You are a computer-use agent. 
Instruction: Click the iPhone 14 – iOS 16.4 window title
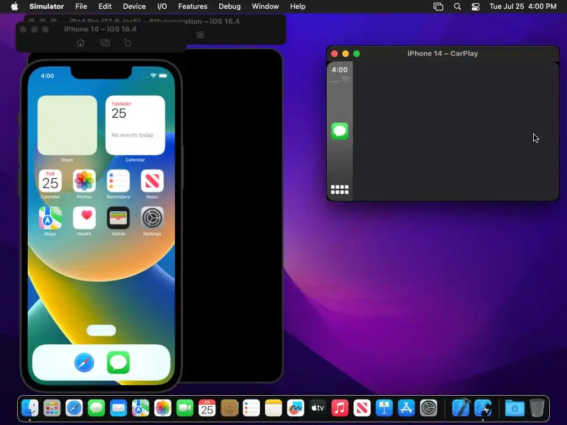click(101, 29)
